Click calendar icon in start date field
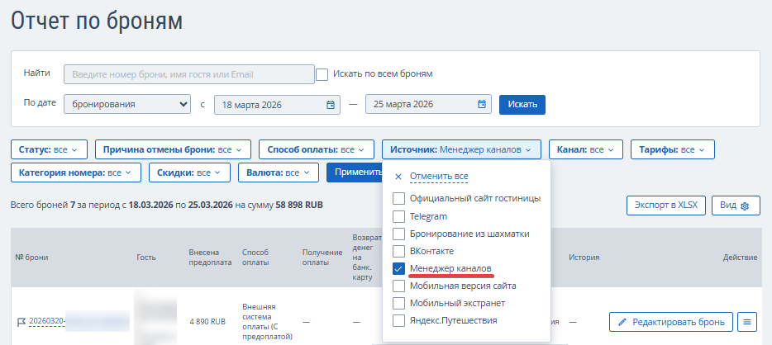 (x=331, y=105)
